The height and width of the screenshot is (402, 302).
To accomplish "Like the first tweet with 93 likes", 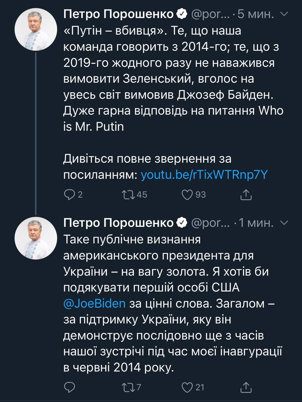I will pyautogui.click(x=187, y=195).
